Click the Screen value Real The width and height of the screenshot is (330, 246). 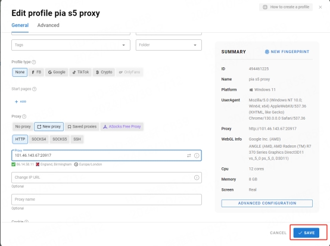253,190
